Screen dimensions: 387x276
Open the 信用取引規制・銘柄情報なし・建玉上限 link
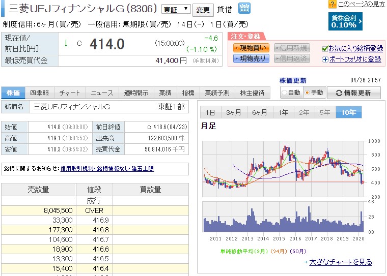(x=107, y=169)
